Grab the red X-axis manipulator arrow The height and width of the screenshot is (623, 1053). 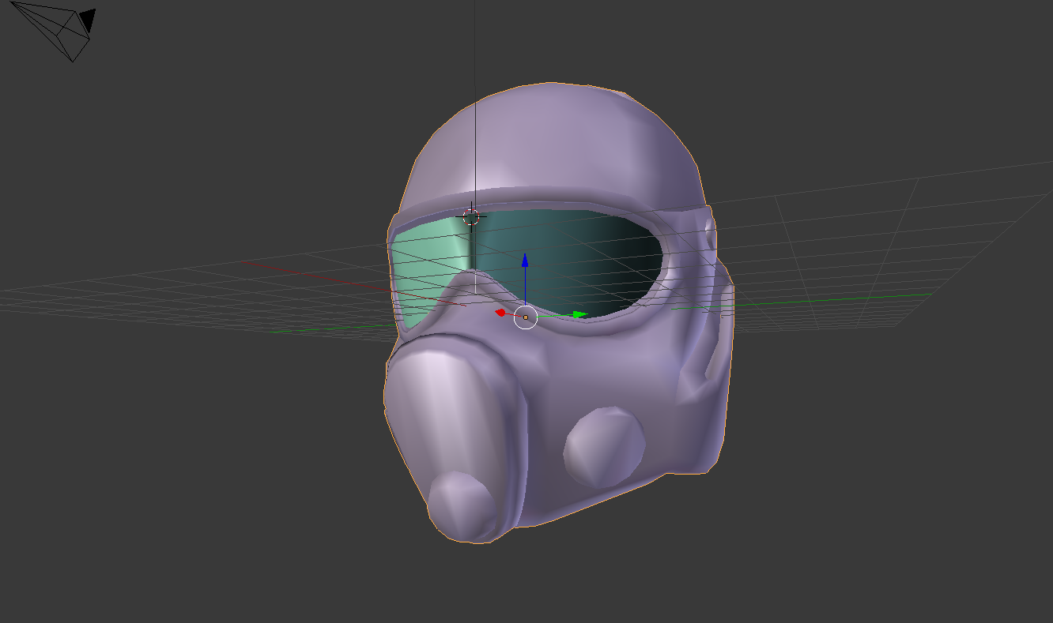pos(500,311)
